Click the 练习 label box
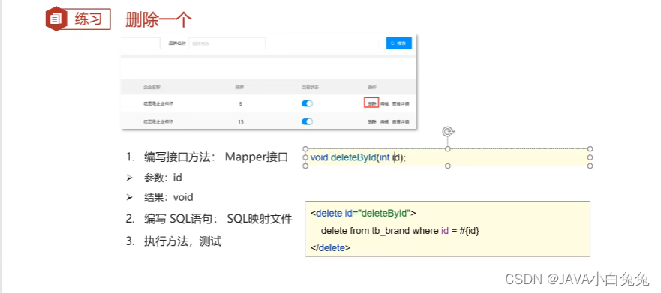Image resolution: width=661 pixels, height=293 pixels. [x=88, y=19]
